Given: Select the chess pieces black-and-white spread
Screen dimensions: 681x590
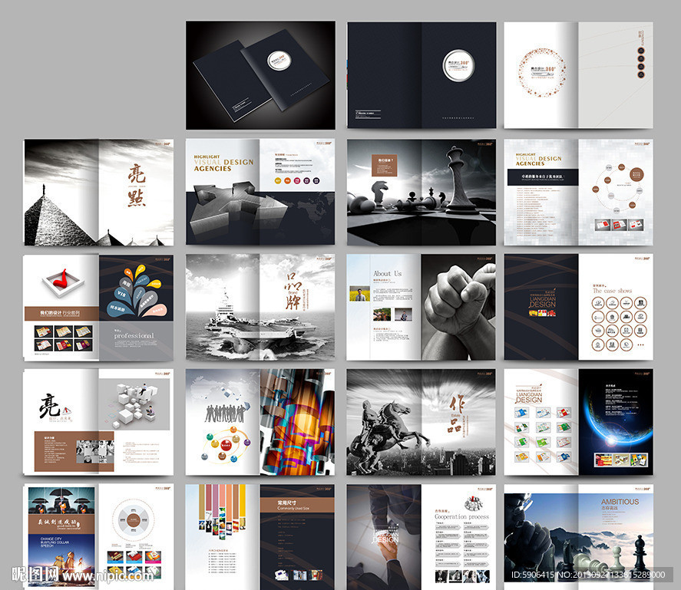Looking at the screenshot, I should 421,193.
